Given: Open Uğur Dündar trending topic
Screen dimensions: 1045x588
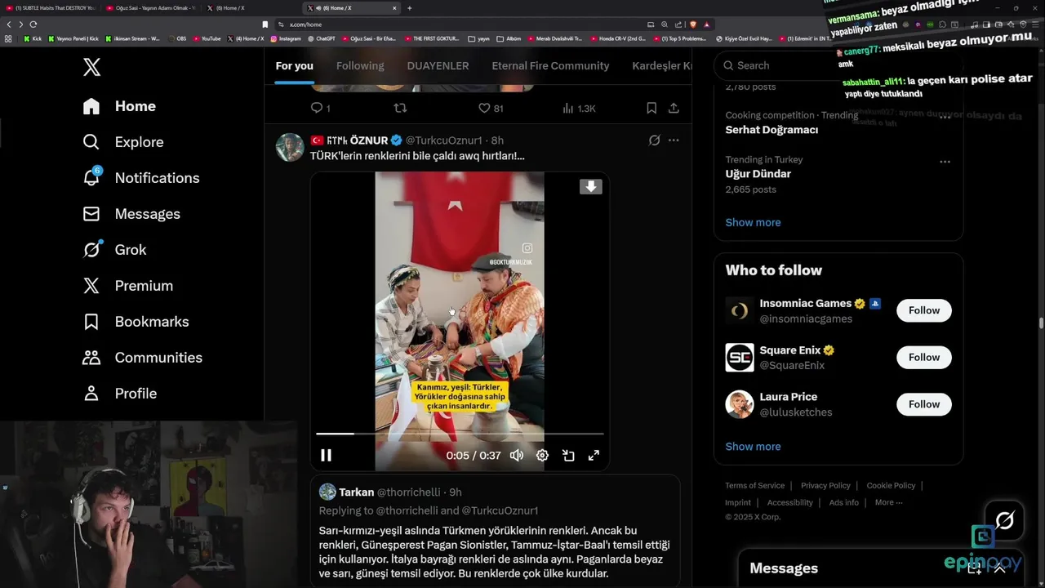Looking at the screenshot, I should coord(758,174).
